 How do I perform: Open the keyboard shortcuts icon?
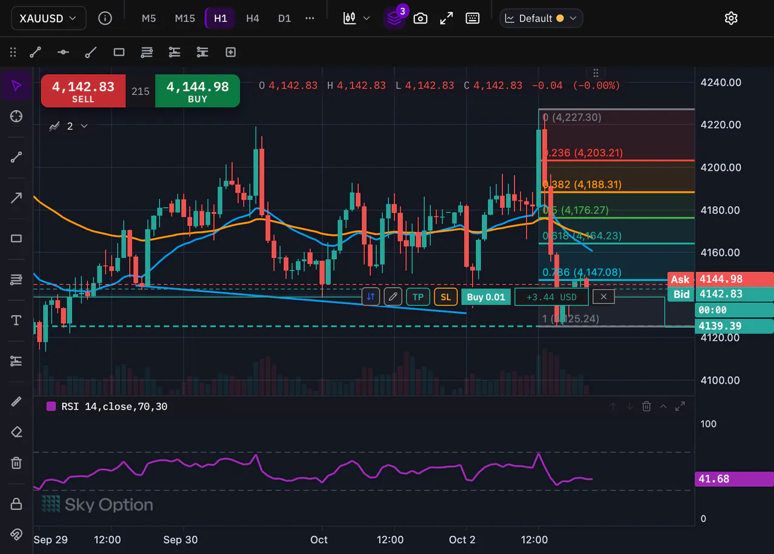[473, 18]
